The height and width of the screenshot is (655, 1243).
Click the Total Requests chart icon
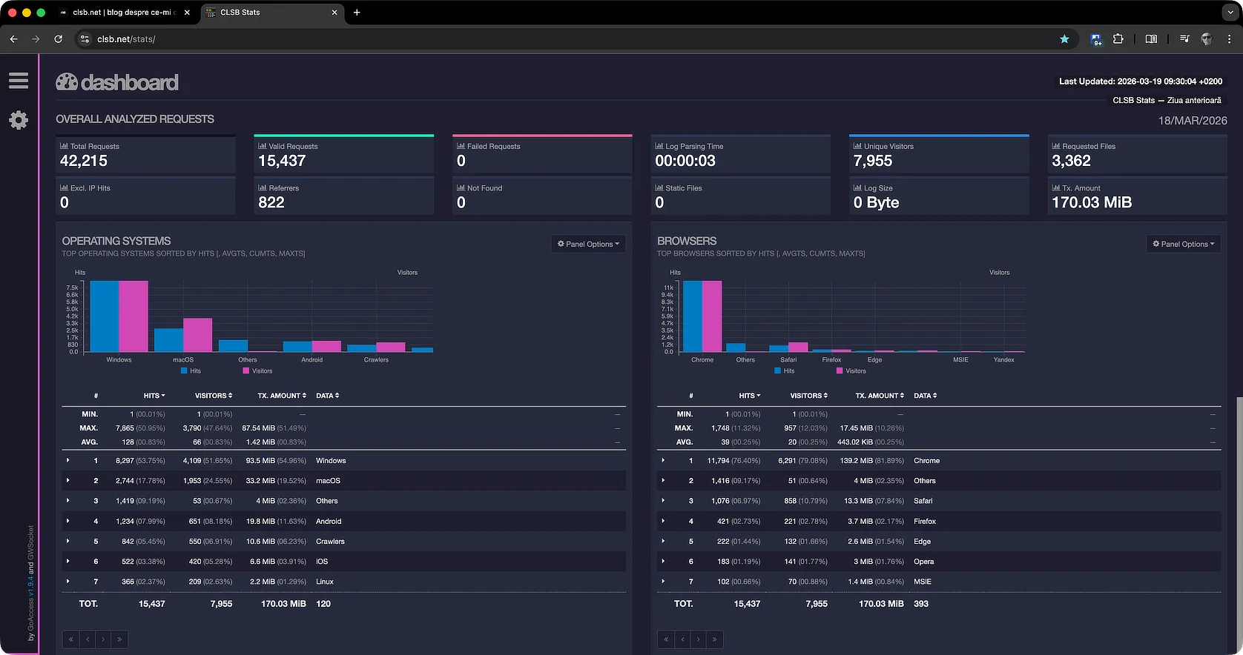click(x=64, y=146)
